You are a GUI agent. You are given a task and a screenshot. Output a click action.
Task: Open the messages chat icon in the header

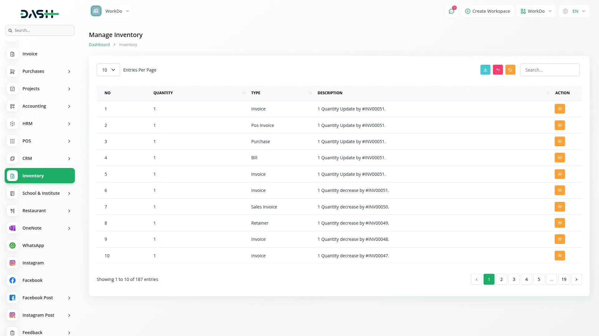tap(451, 11)
